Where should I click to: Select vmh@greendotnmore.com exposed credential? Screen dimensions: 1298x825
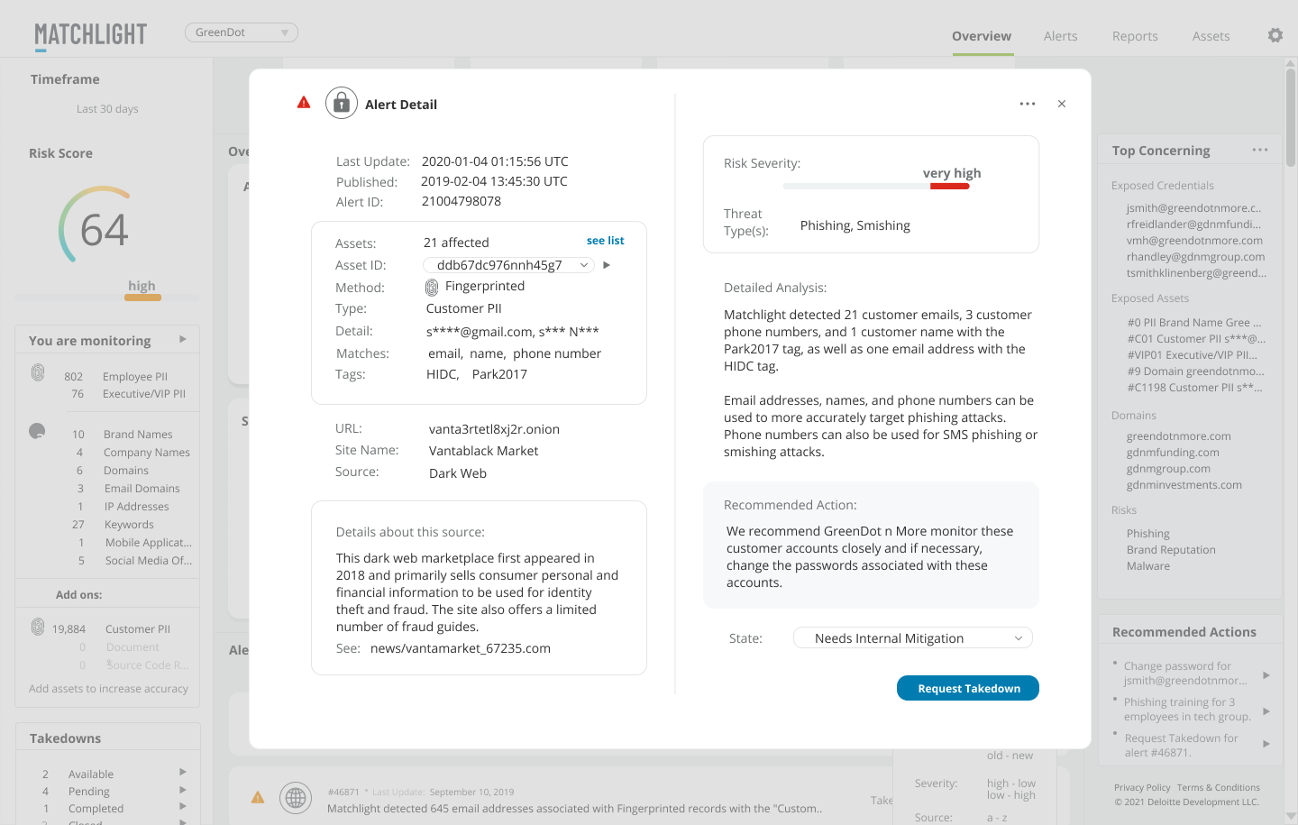coord(1194,241)
